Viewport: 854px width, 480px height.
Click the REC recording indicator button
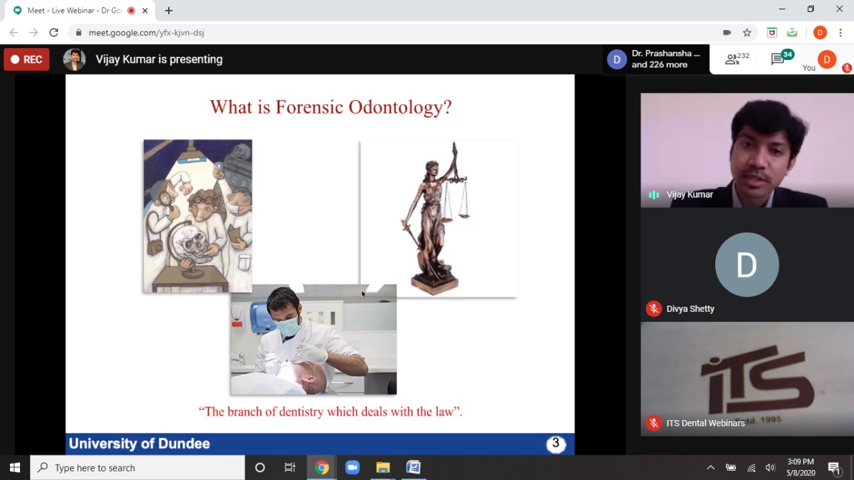[27, 59]
